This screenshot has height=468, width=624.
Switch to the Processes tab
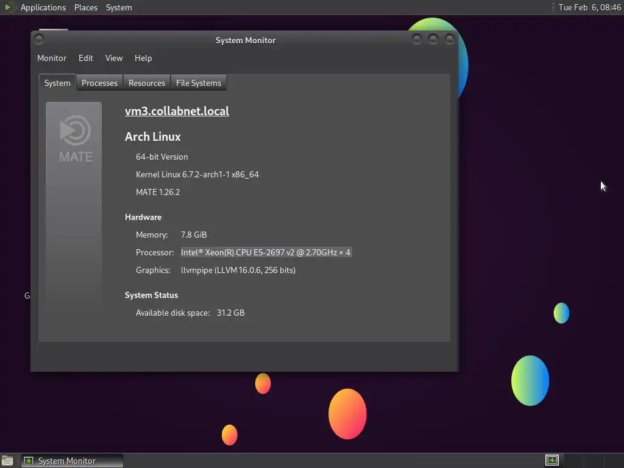[x=99, y=83]
